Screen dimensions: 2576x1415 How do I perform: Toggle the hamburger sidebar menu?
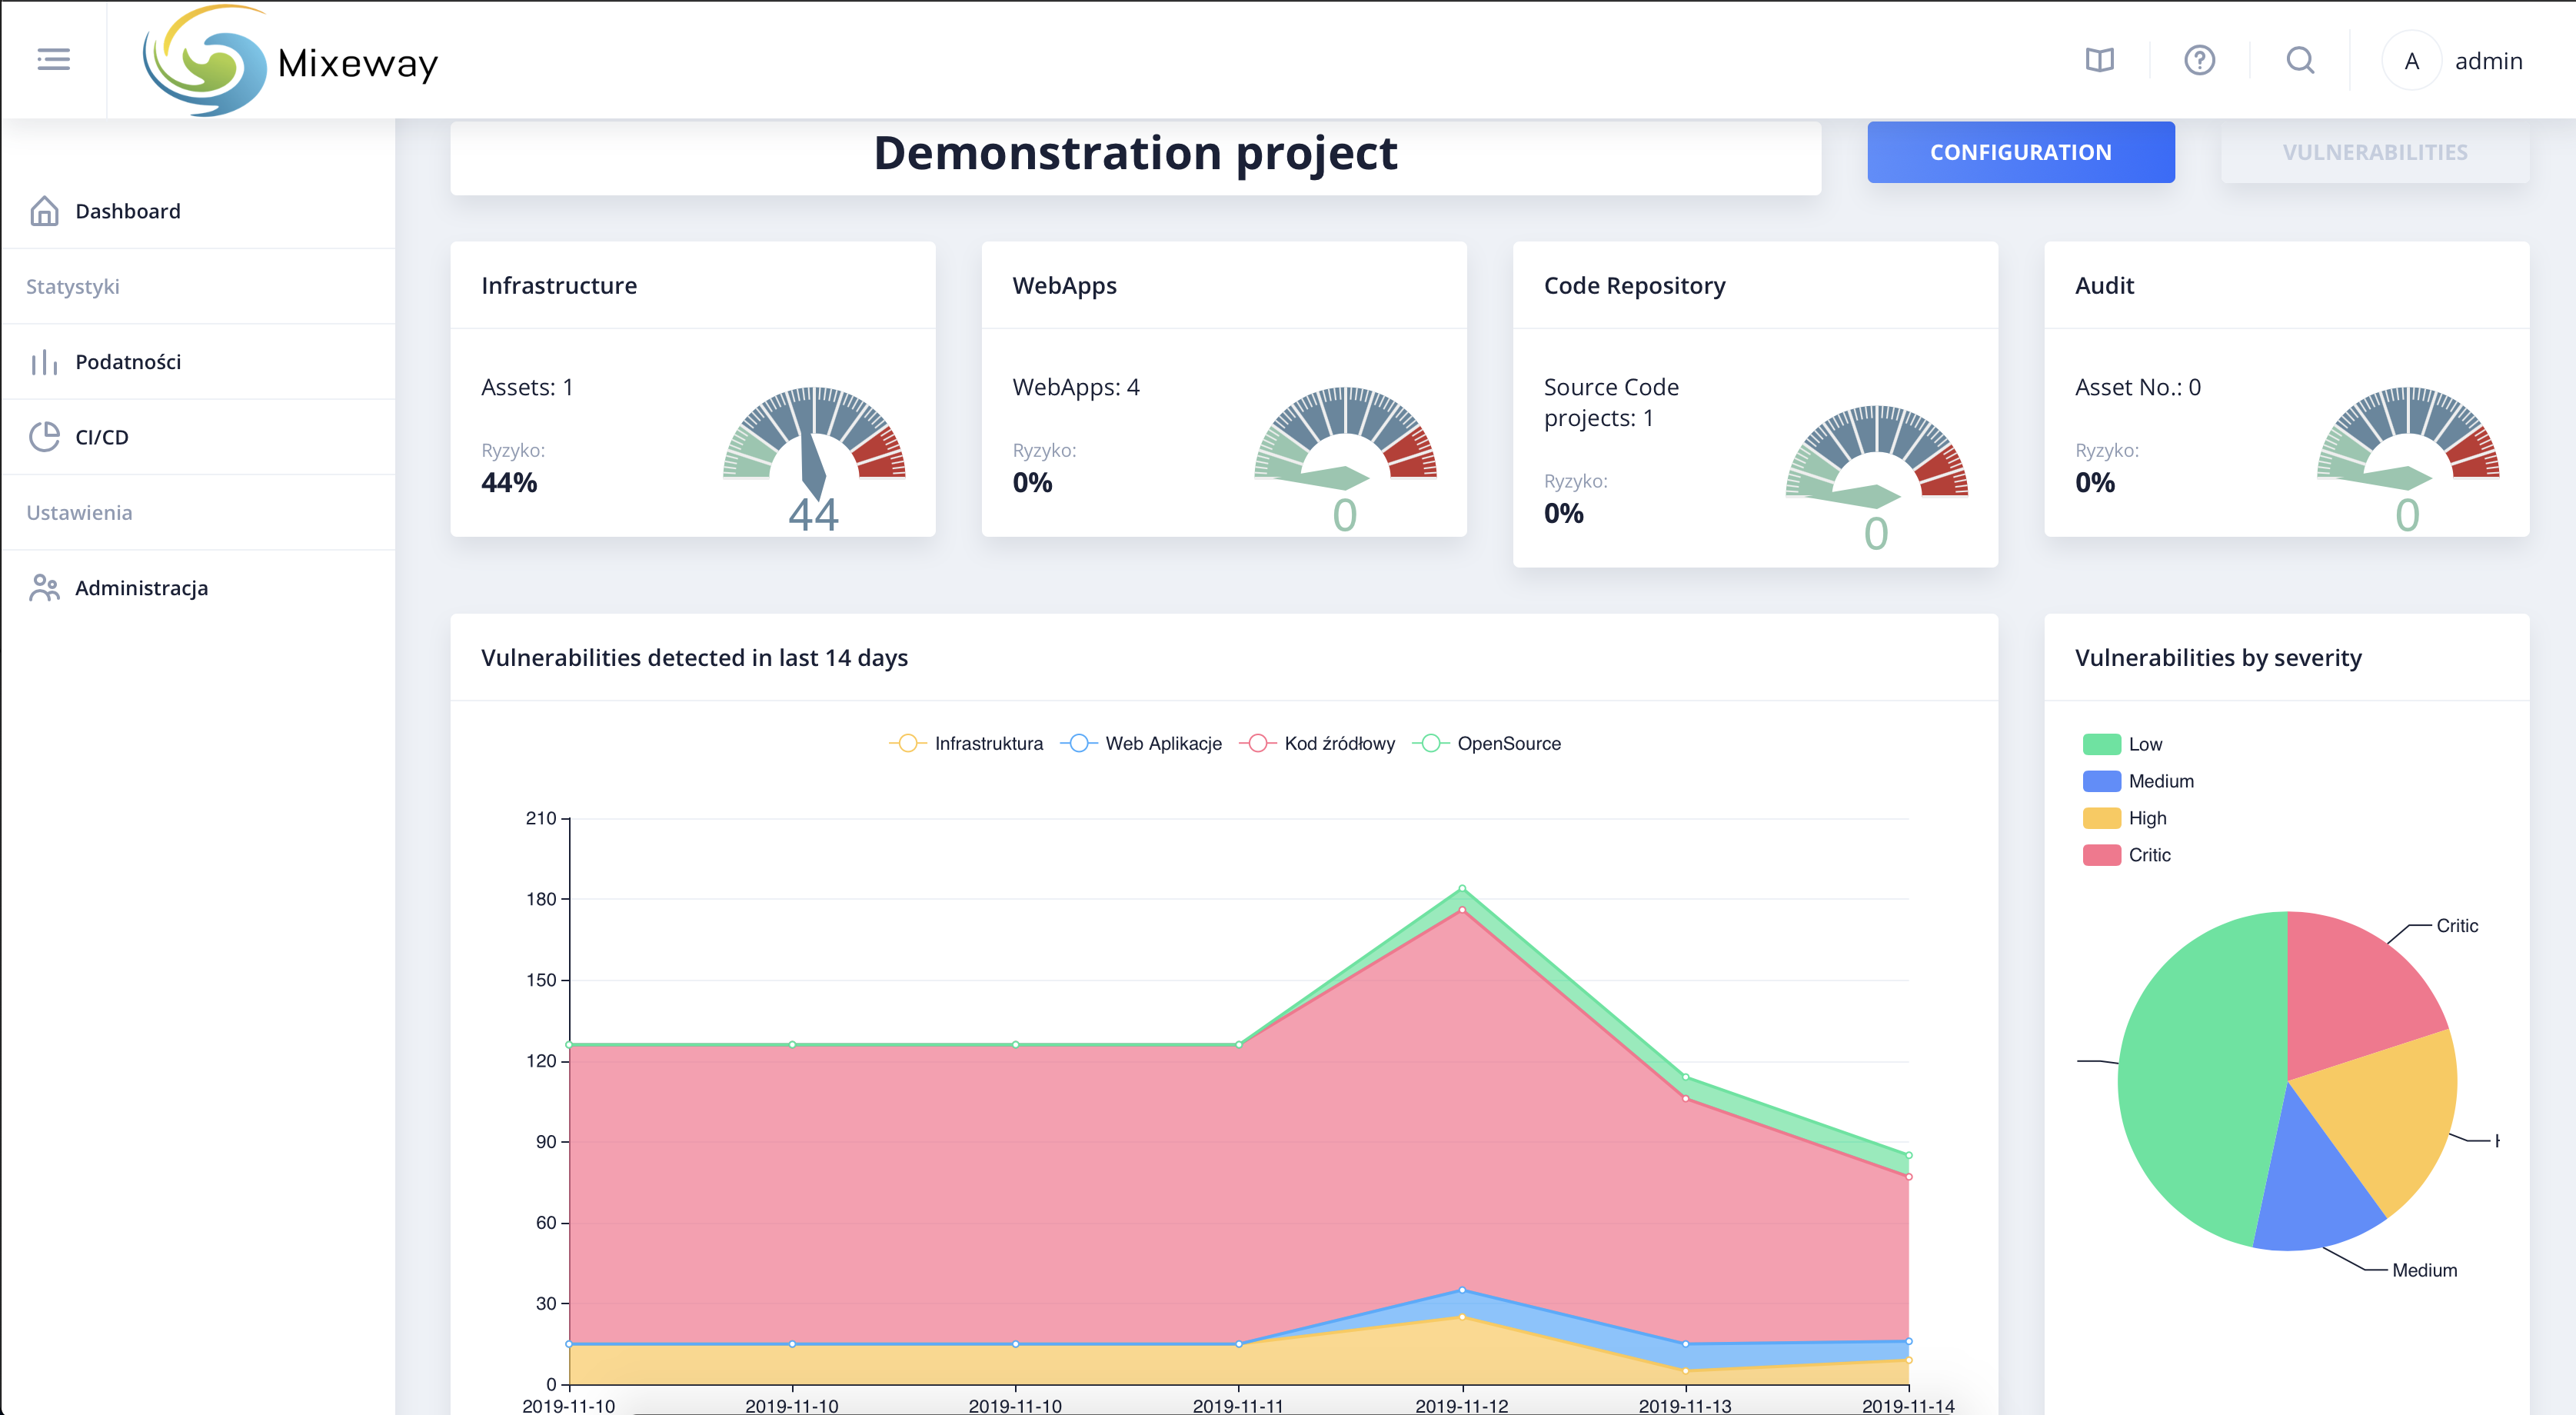(x=53, y=59)
